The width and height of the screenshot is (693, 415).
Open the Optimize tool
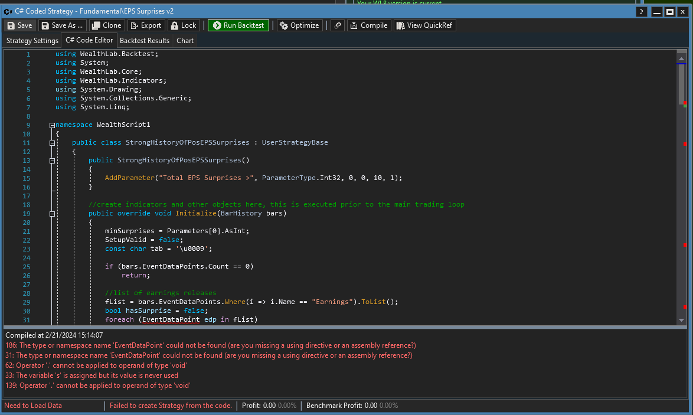click(x=299, y=25)
